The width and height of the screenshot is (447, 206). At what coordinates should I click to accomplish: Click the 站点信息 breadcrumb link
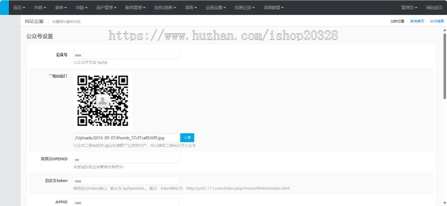[437, 21]
